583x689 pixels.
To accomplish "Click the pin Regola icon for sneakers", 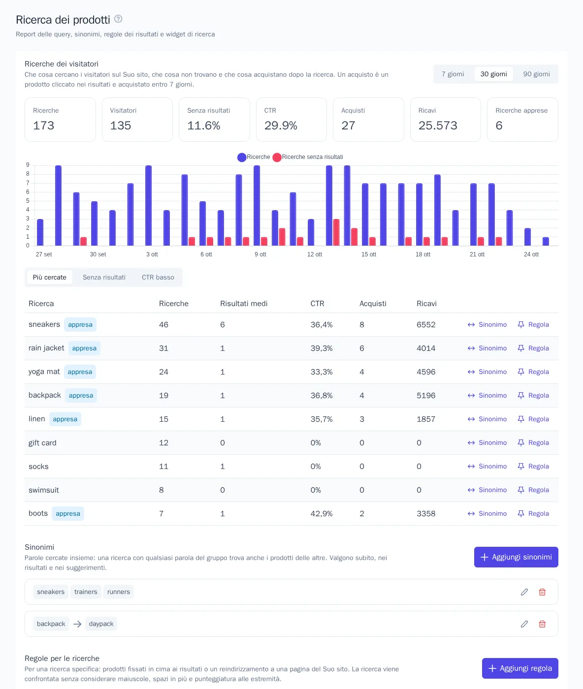I will (521, 325).
